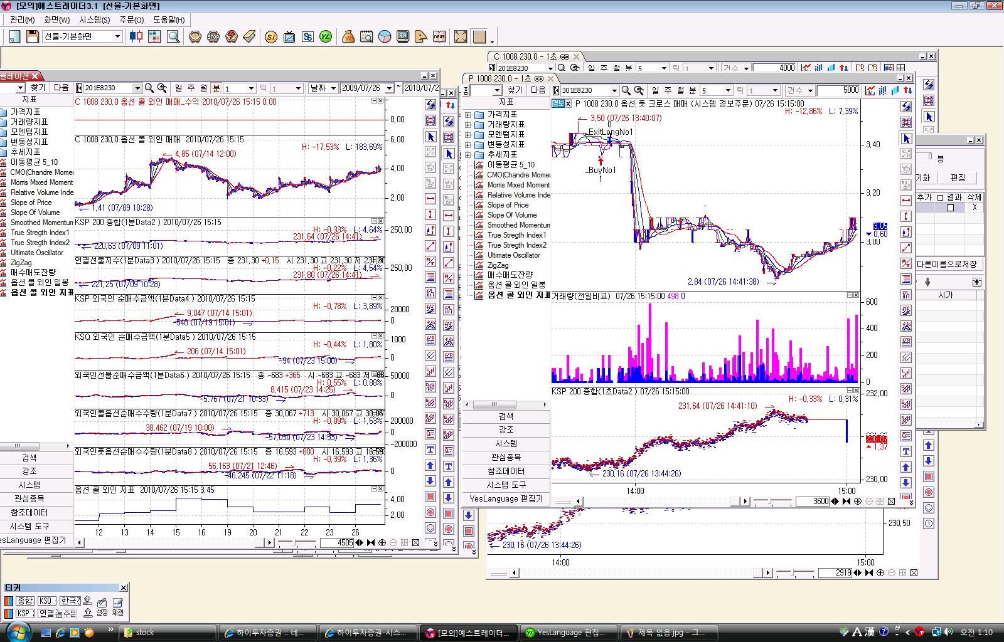
Task: Click the 설정 settings icon in ticker panel
Action: (102, 606)
